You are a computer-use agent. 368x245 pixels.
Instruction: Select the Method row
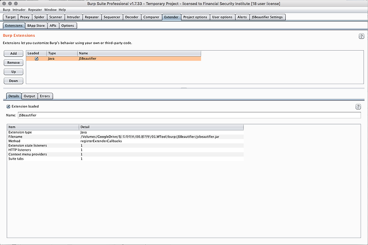[125, 141]
